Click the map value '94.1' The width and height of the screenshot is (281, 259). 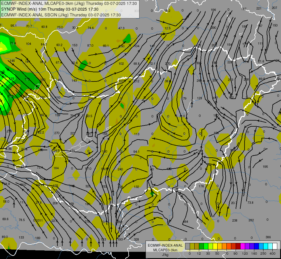pos(136,152)
